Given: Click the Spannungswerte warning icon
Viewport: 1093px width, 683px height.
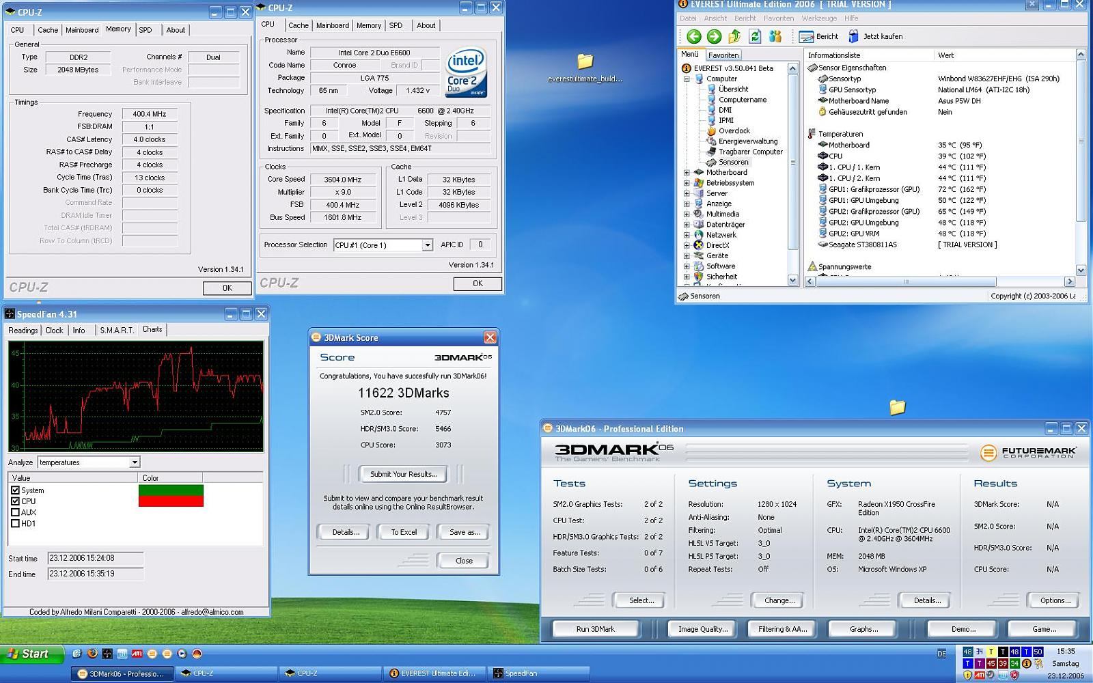Looking at the screenshot, I should pos(812,266).
